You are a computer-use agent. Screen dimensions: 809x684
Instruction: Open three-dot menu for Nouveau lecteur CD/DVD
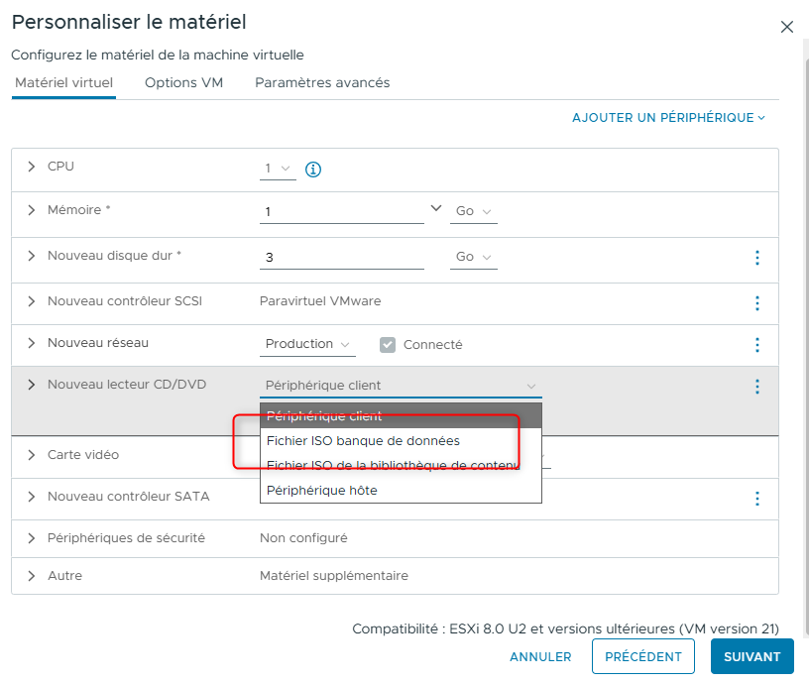pos(757,387)
